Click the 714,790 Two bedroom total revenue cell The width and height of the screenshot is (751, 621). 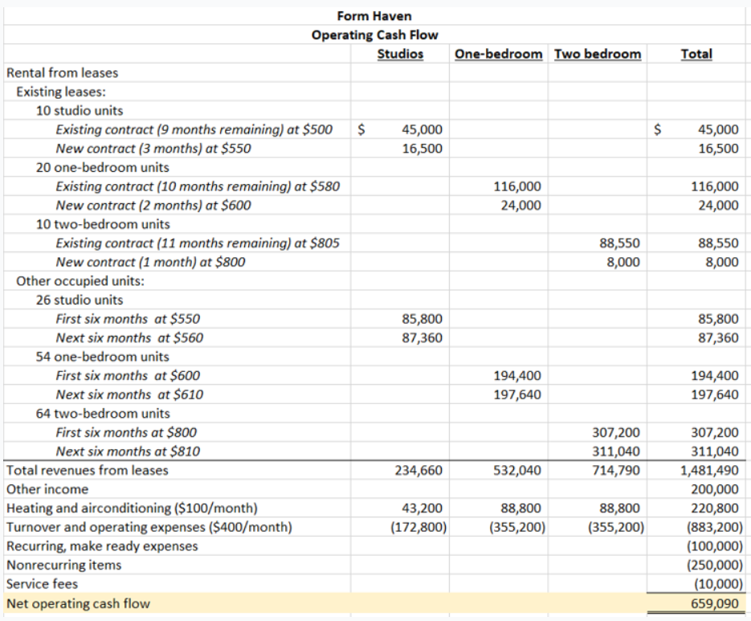[616, 470]
